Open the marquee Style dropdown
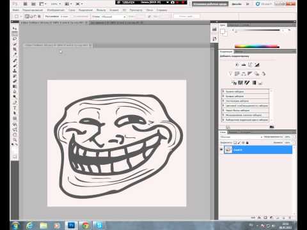The height and width of the screenshot is (230, 307). click(x=113, y=17)
